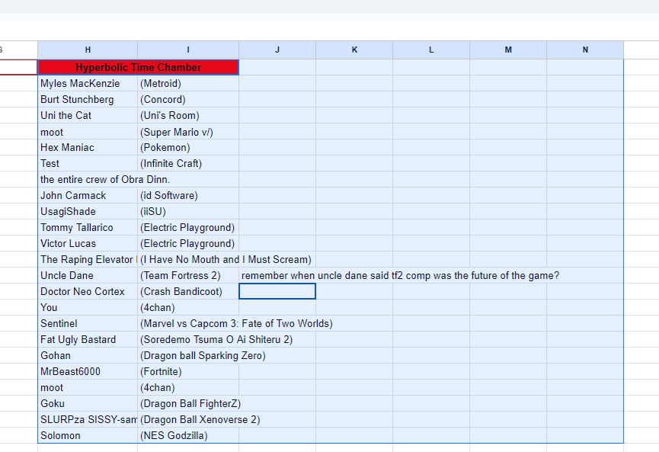Select the Uncle Dane cell
Screen dimensions: 659x452
(x=88, y=275)
